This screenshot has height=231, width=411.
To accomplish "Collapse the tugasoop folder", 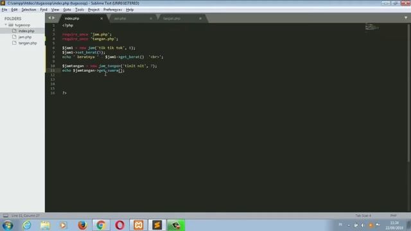I will pyautogui.click(x=6, y=25).
